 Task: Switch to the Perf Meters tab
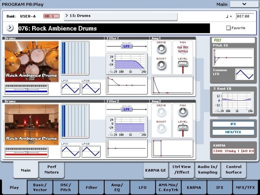point(52,169)
